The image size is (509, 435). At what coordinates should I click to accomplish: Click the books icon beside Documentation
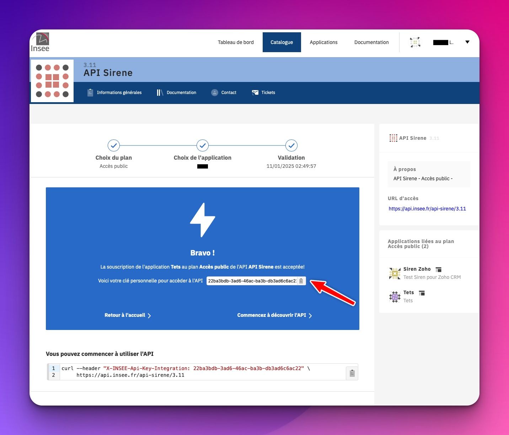tap(160, 93)
